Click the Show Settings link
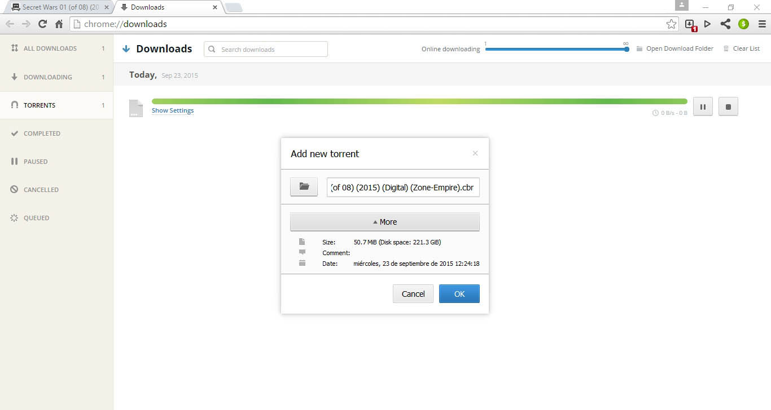The height and width of the screenshot is (410, 771). click(173, 110)
